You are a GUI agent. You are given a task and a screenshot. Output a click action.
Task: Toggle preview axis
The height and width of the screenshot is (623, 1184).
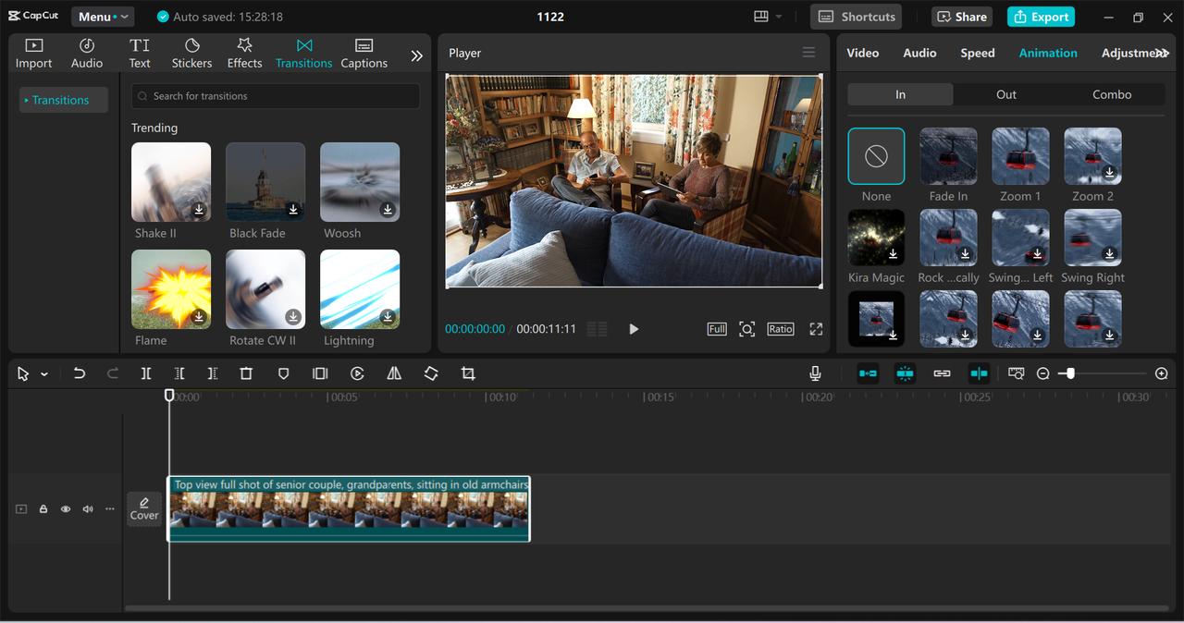coord(979,373)
